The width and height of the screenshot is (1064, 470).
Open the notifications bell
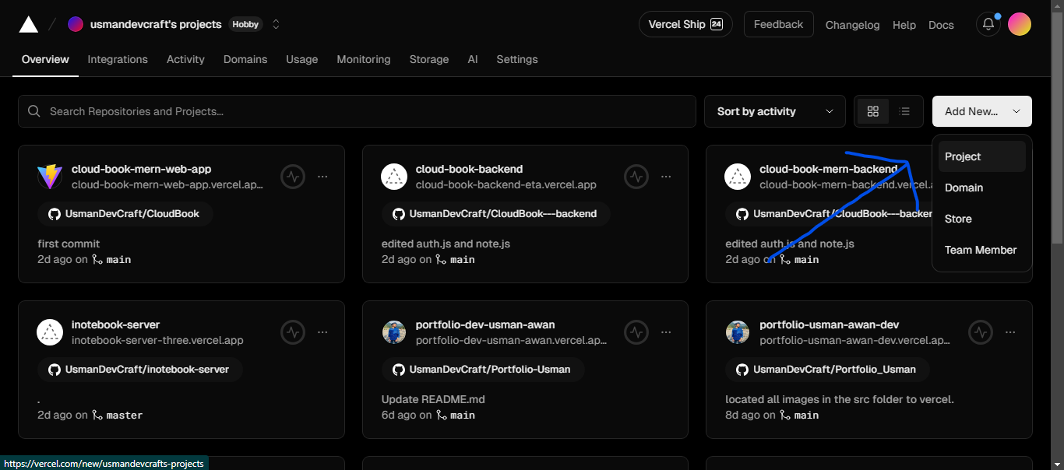(988, 24)
